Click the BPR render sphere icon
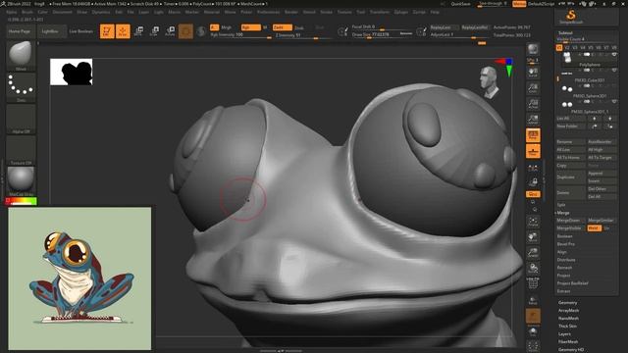Viewport: 628px width, 353px height. (x=533, y=49)
